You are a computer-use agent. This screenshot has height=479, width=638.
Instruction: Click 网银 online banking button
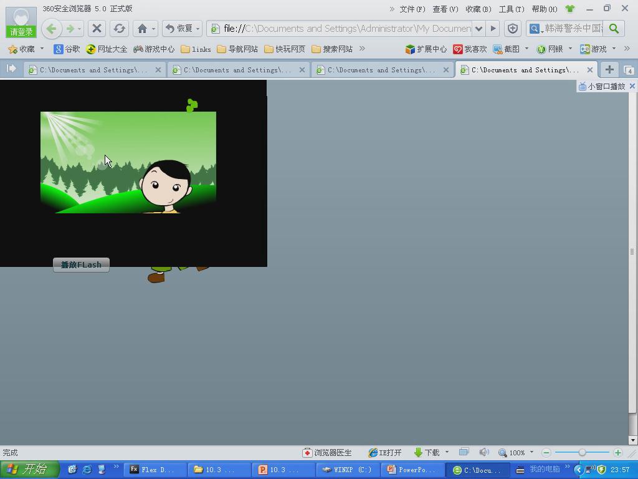550,49
